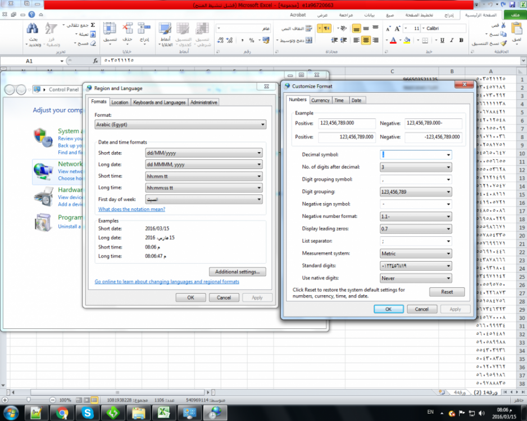Click the Comma Style icon
527x421 pixels.
pos(242,40)
